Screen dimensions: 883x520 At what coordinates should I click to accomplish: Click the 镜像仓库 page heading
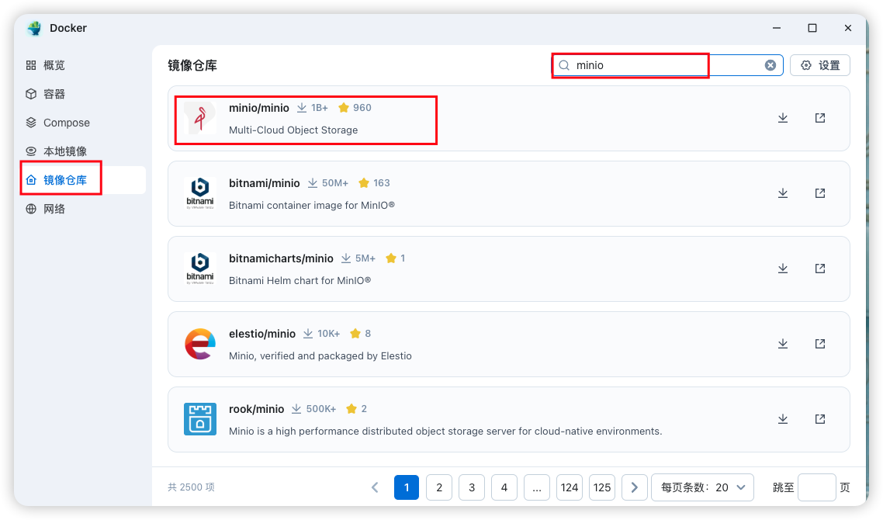point(192,65)
